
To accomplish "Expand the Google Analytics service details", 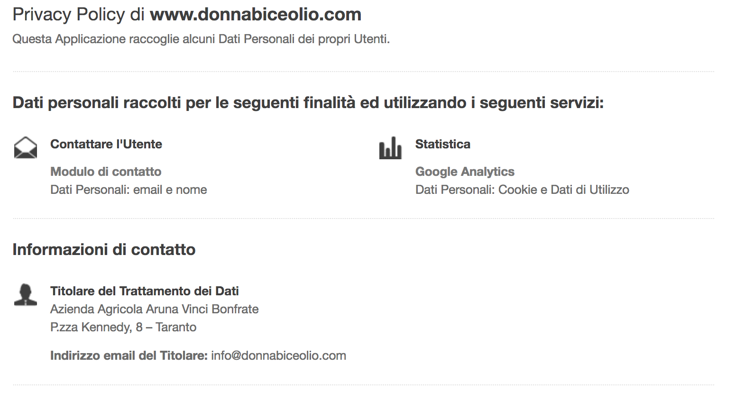I will pyautogui.click(x=465, y=172).
